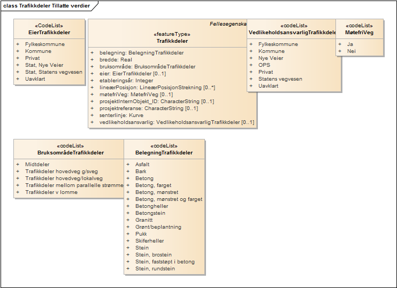Select the Stein, rundstein entry
The height and width of the screenshot is (288, 397).
click(x=155, y=268)
